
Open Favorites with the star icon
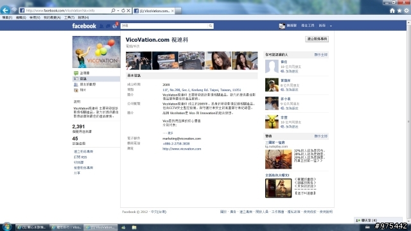tap(399, 10)
